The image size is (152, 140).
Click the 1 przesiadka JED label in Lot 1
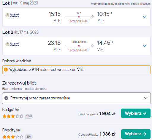point(79,21)
